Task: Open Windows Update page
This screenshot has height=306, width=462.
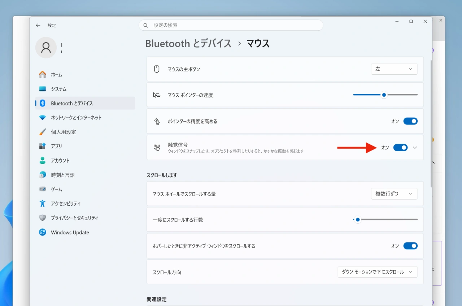Action: pos(85,232)
